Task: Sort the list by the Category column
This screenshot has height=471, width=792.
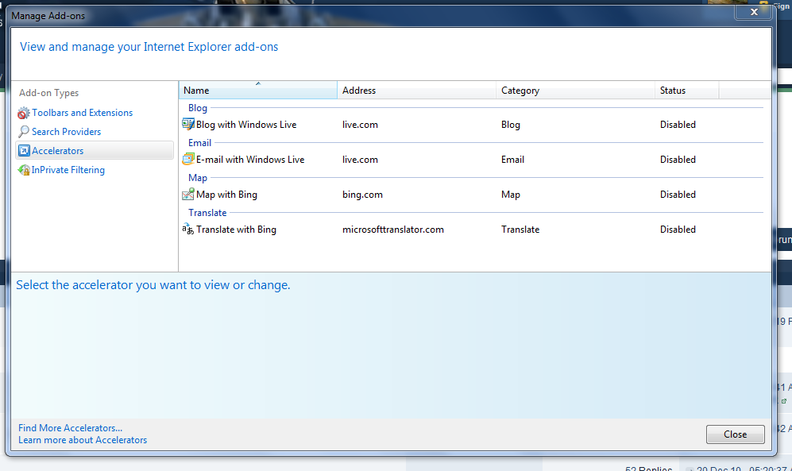Action: coord(575,91)
